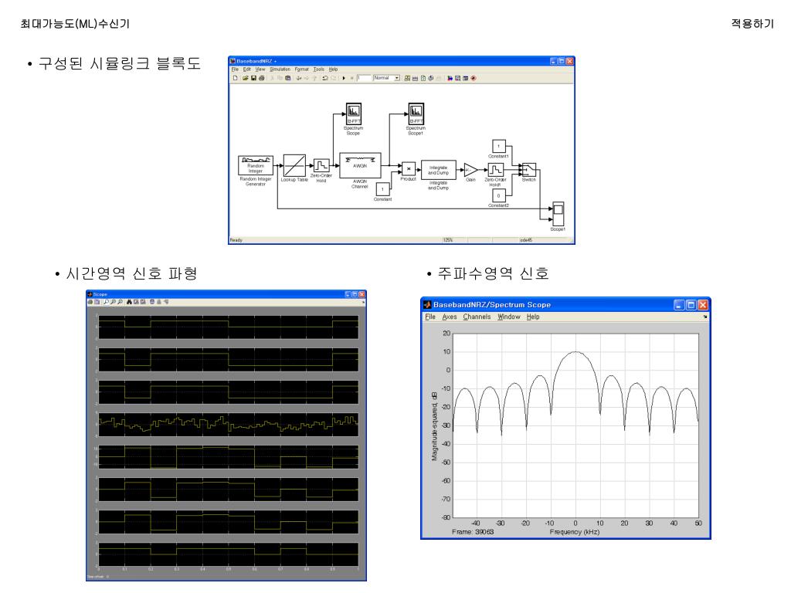
Task: Select the first Zero-Order Hold block
Action: point(321,165)
